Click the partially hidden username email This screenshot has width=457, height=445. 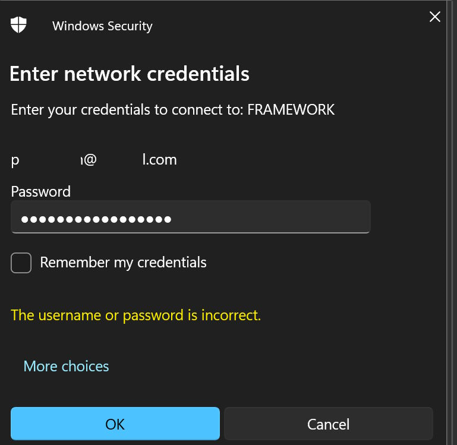coord(93,160)
